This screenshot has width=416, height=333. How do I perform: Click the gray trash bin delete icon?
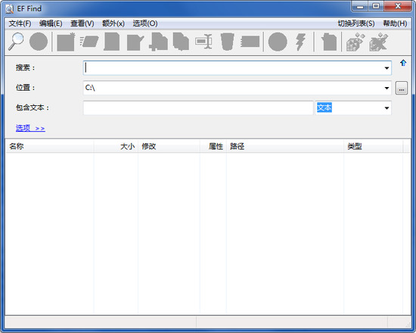[228, 42]
